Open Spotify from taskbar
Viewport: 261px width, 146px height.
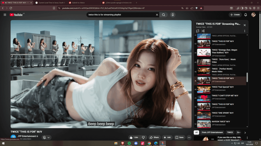click(129, 143)
